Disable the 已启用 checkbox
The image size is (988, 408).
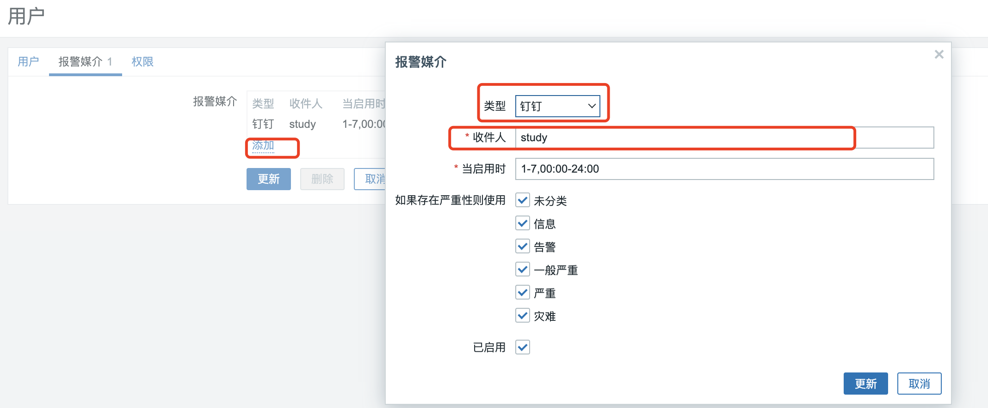523,347
